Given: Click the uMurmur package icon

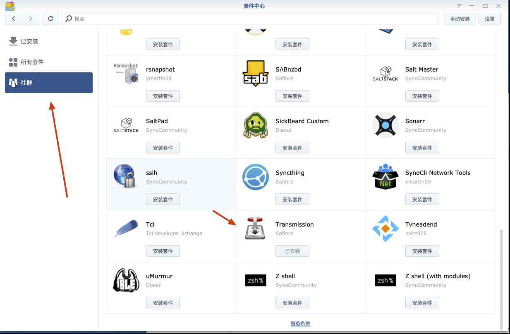Looking at the screenshot, I should point(126,280).
